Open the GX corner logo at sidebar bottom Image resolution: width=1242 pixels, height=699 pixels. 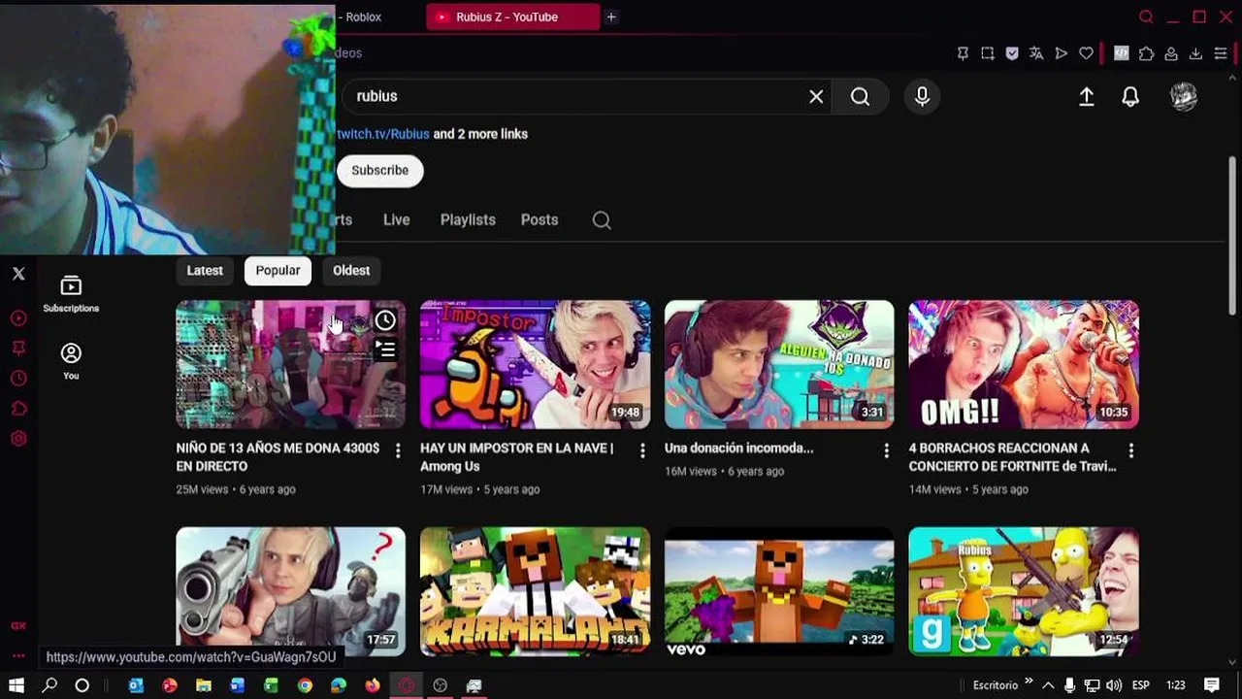coord(18,626)
